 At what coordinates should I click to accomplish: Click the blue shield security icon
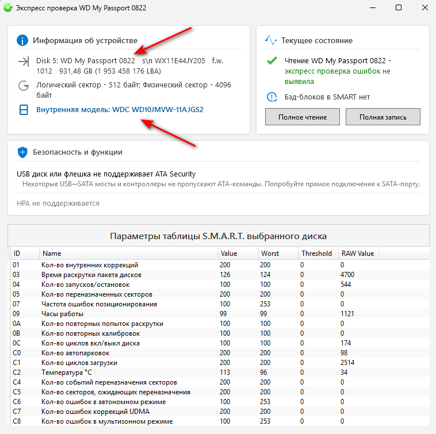point(22,152)
